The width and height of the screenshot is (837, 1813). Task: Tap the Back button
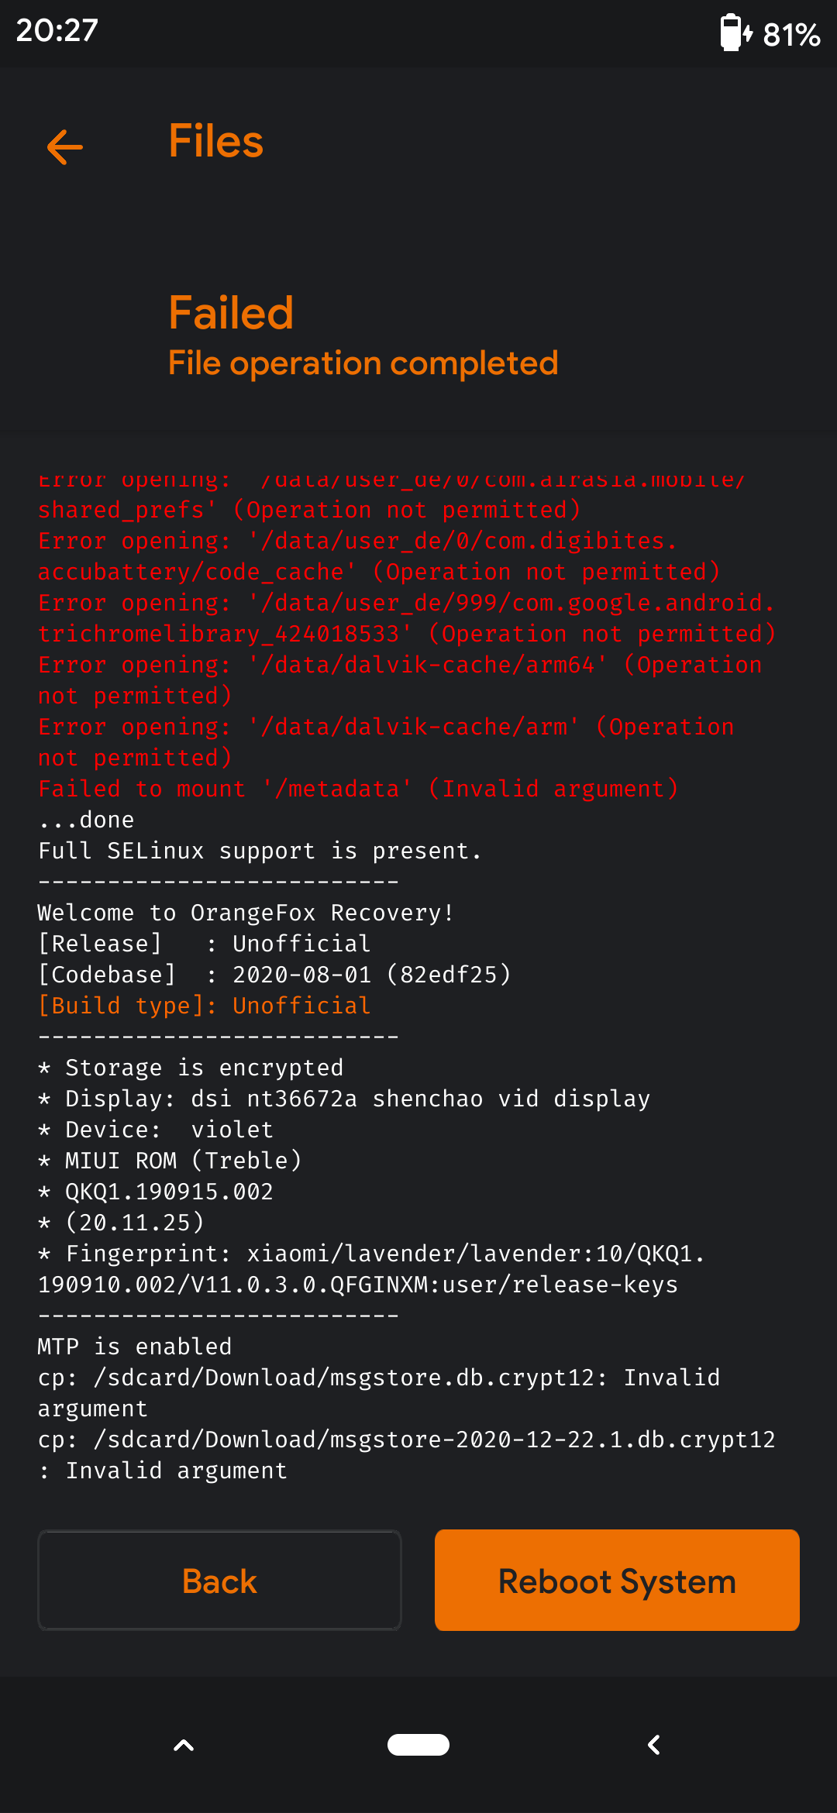(x=220, y=1581)
